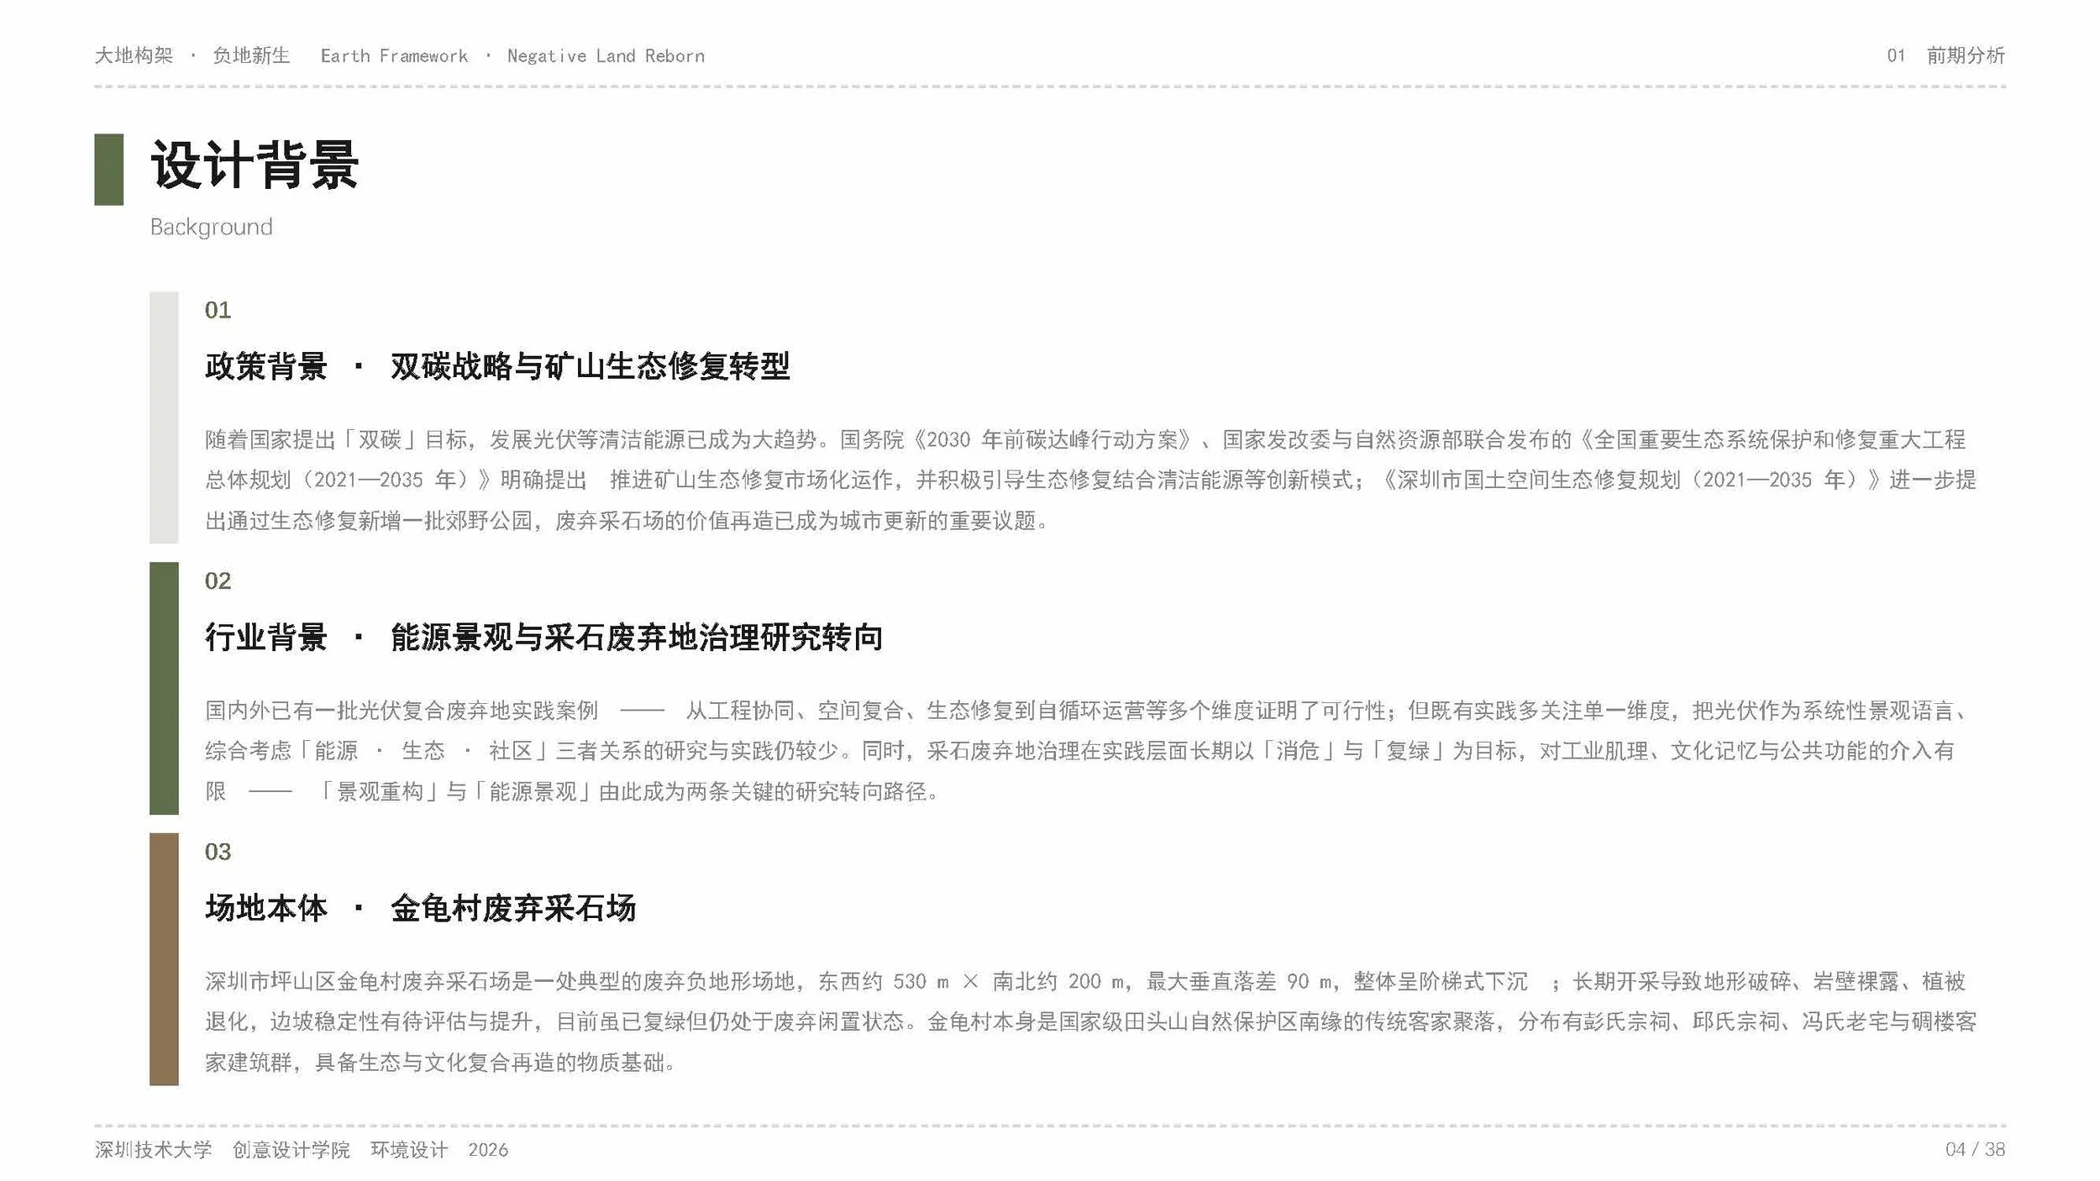Click the subtitle Background
Screen dimensions: 2100x1181
click(x=211, y=228)
